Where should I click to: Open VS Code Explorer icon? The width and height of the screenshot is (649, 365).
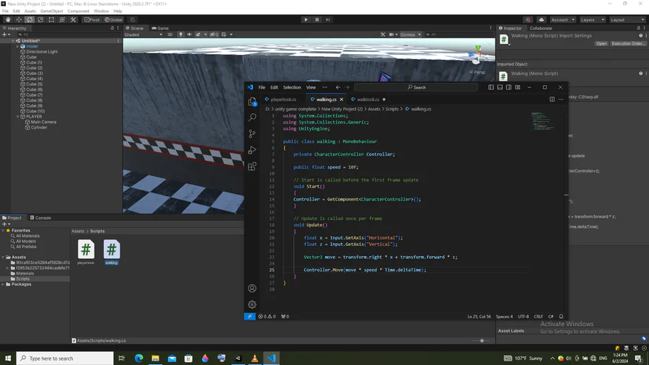pos(252,102)
